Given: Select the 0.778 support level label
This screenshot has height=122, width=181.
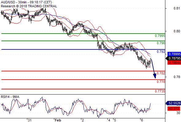Looking at the screenshot, I should tap(161, 82).
